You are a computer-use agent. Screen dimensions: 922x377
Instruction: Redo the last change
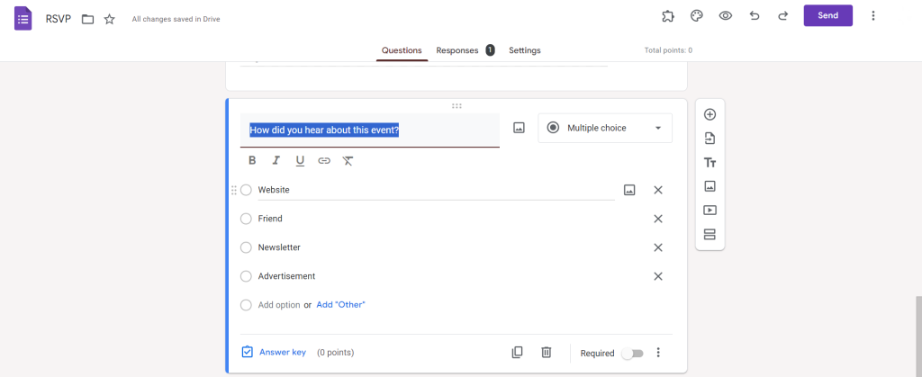782,16
